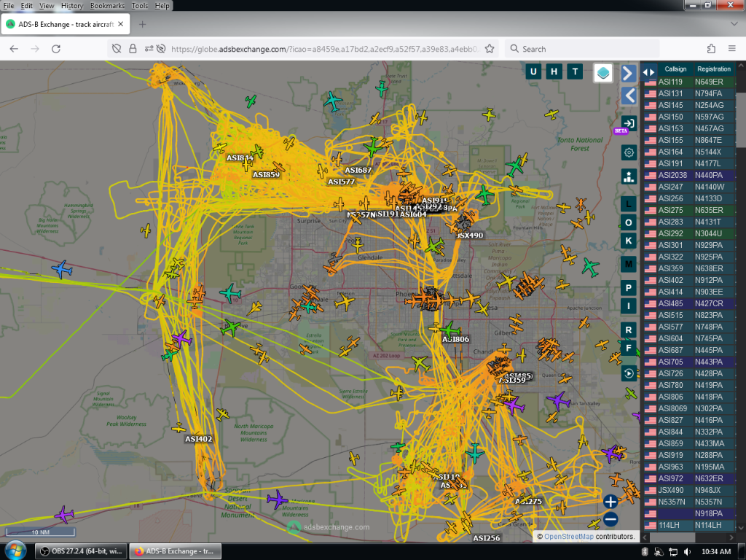
Task: Toggle the H map button
Action: [x=554, y=72]
